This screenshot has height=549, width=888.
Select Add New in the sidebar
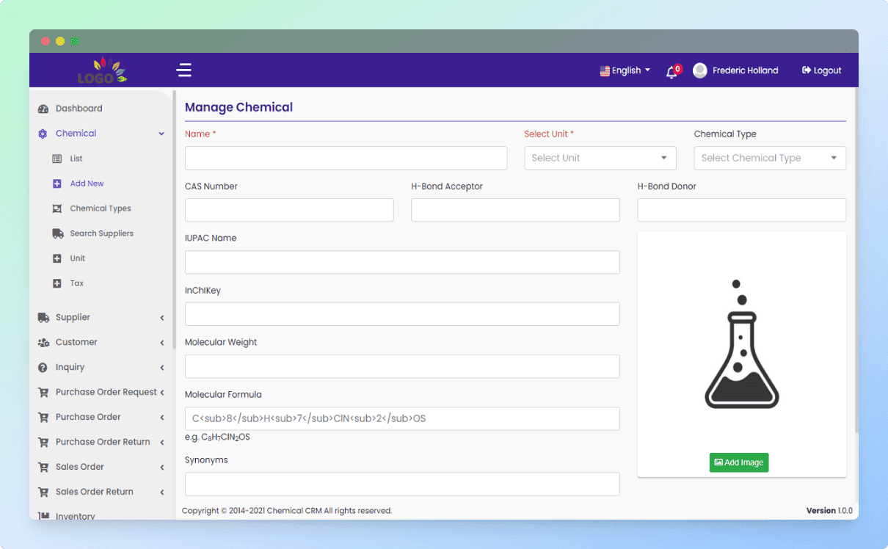pos(87,183)
